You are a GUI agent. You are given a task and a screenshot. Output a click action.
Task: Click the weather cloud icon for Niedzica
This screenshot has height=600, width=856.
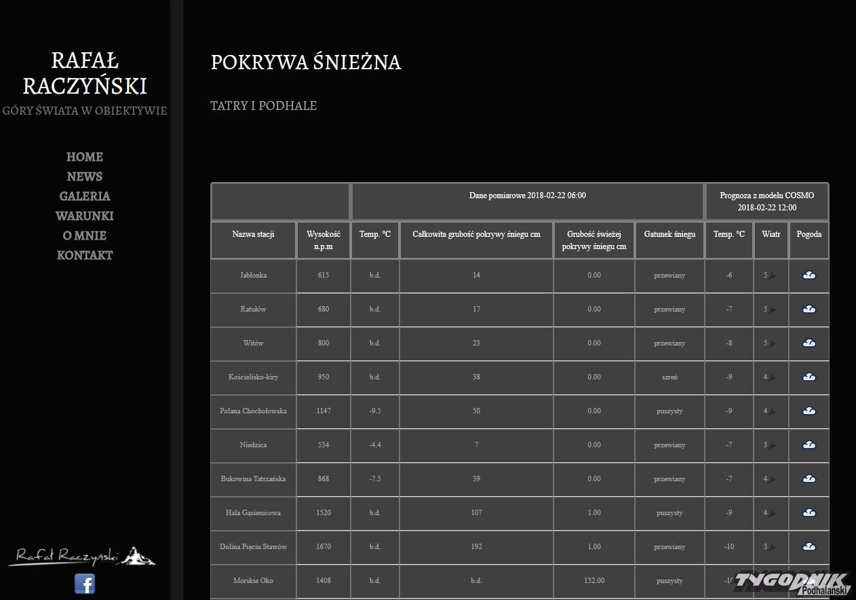[809, 445]
